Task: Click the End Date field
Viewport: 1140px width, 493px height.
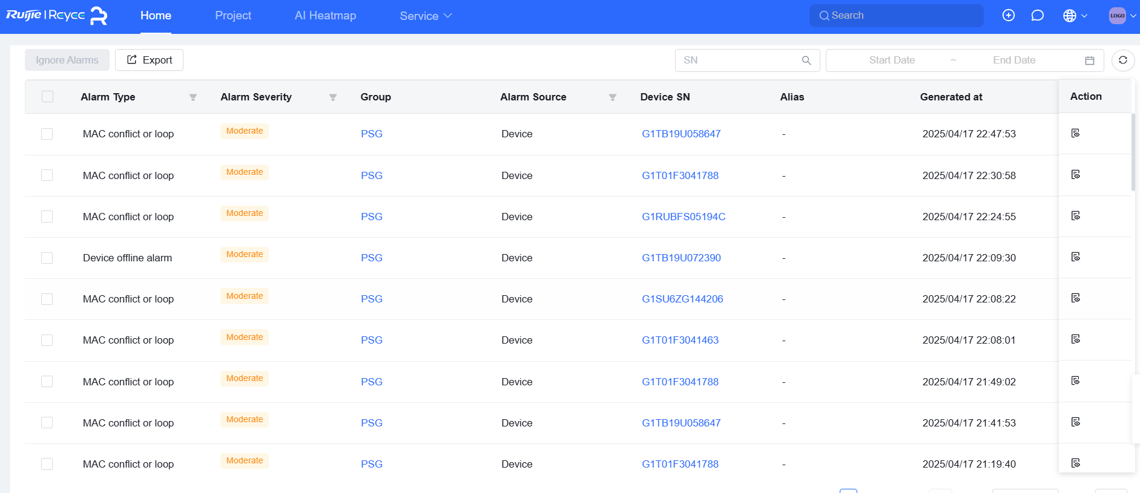Action: tap(1014, 60)
